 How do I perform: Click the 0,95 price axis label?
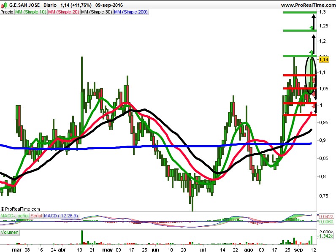click(324, 122)
